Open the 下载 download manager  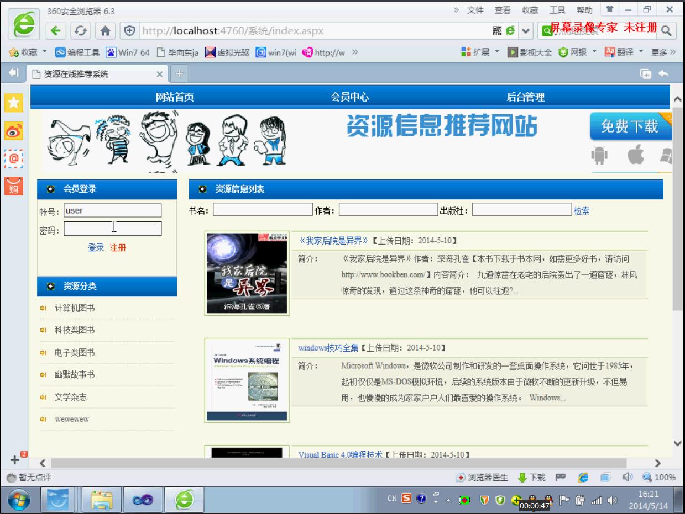[531, 478]
